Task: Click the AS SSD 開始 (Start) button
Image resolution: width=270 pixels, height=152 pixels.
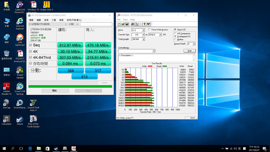Action: pyautogui.click(x=55, y=91)
